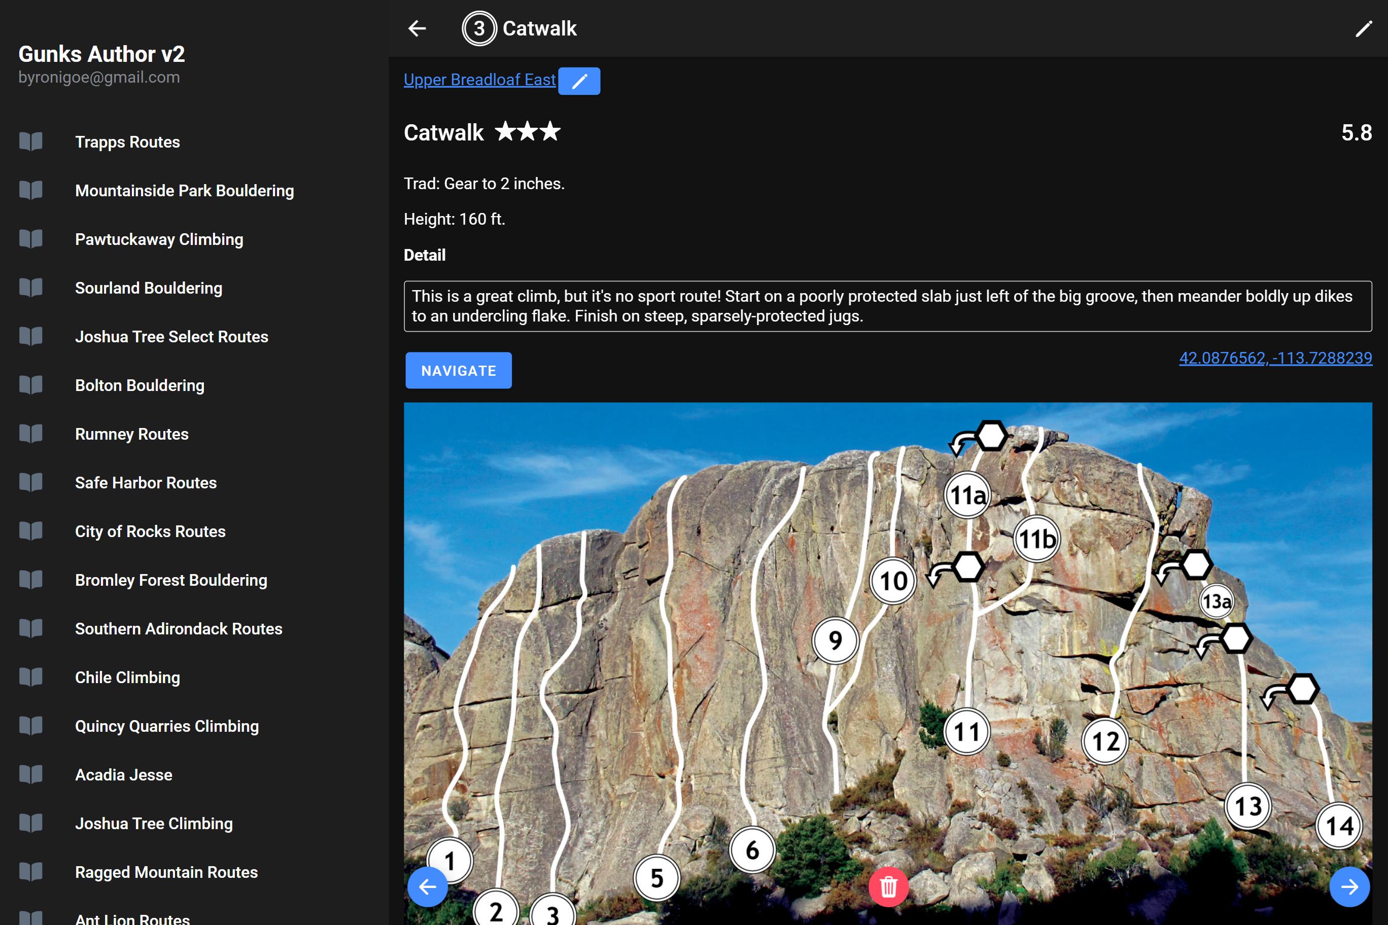This screenshot has height=925, width=1388.
Task: Click Safe Harbor Routes book icon
Action: point(30,483)
